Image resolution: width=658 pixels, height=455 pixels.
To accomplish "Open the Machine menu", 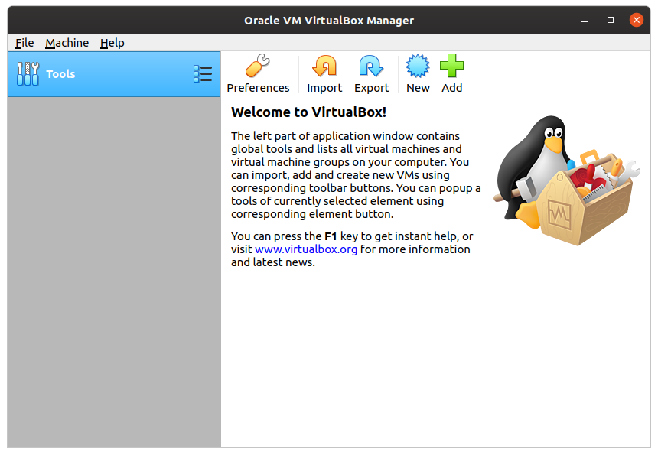I will point(67,43).
